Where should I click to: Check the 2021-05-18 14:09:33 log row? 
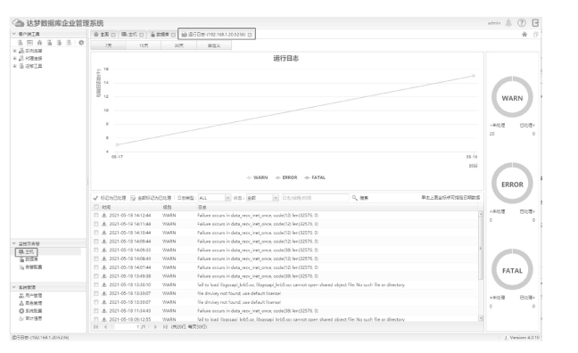pos(96,250)
